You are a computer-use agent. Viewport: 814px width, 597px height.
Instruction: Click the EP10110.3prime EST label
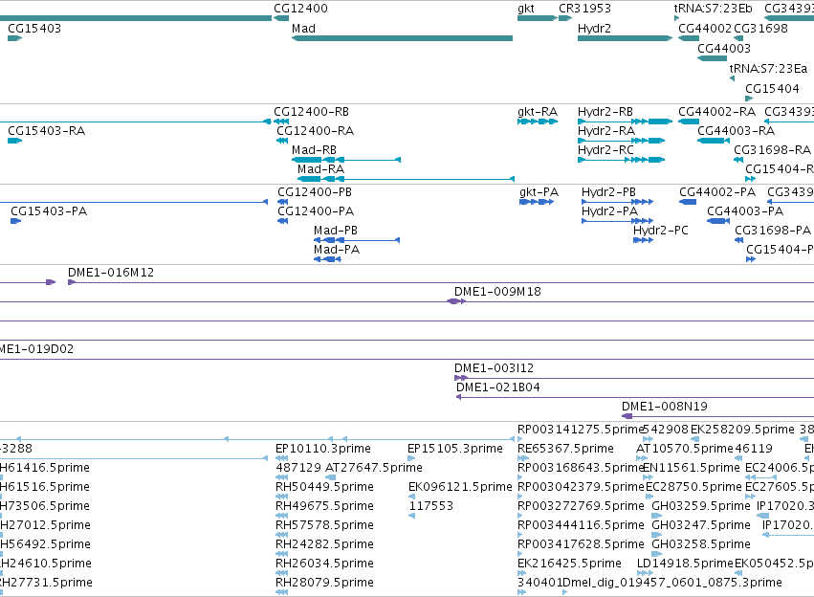pos(323,449)
